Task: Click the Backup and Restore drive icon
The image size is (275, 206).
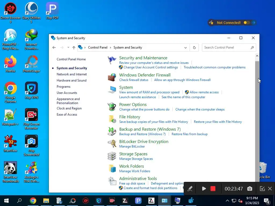Action: (112, 131)
